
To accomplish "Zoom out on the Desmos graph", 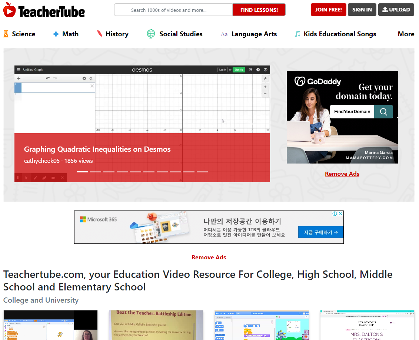I will click(x=265, y=94).
